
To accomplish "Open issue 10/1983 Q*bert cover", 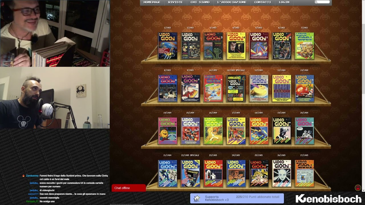I will pos(213,88).
